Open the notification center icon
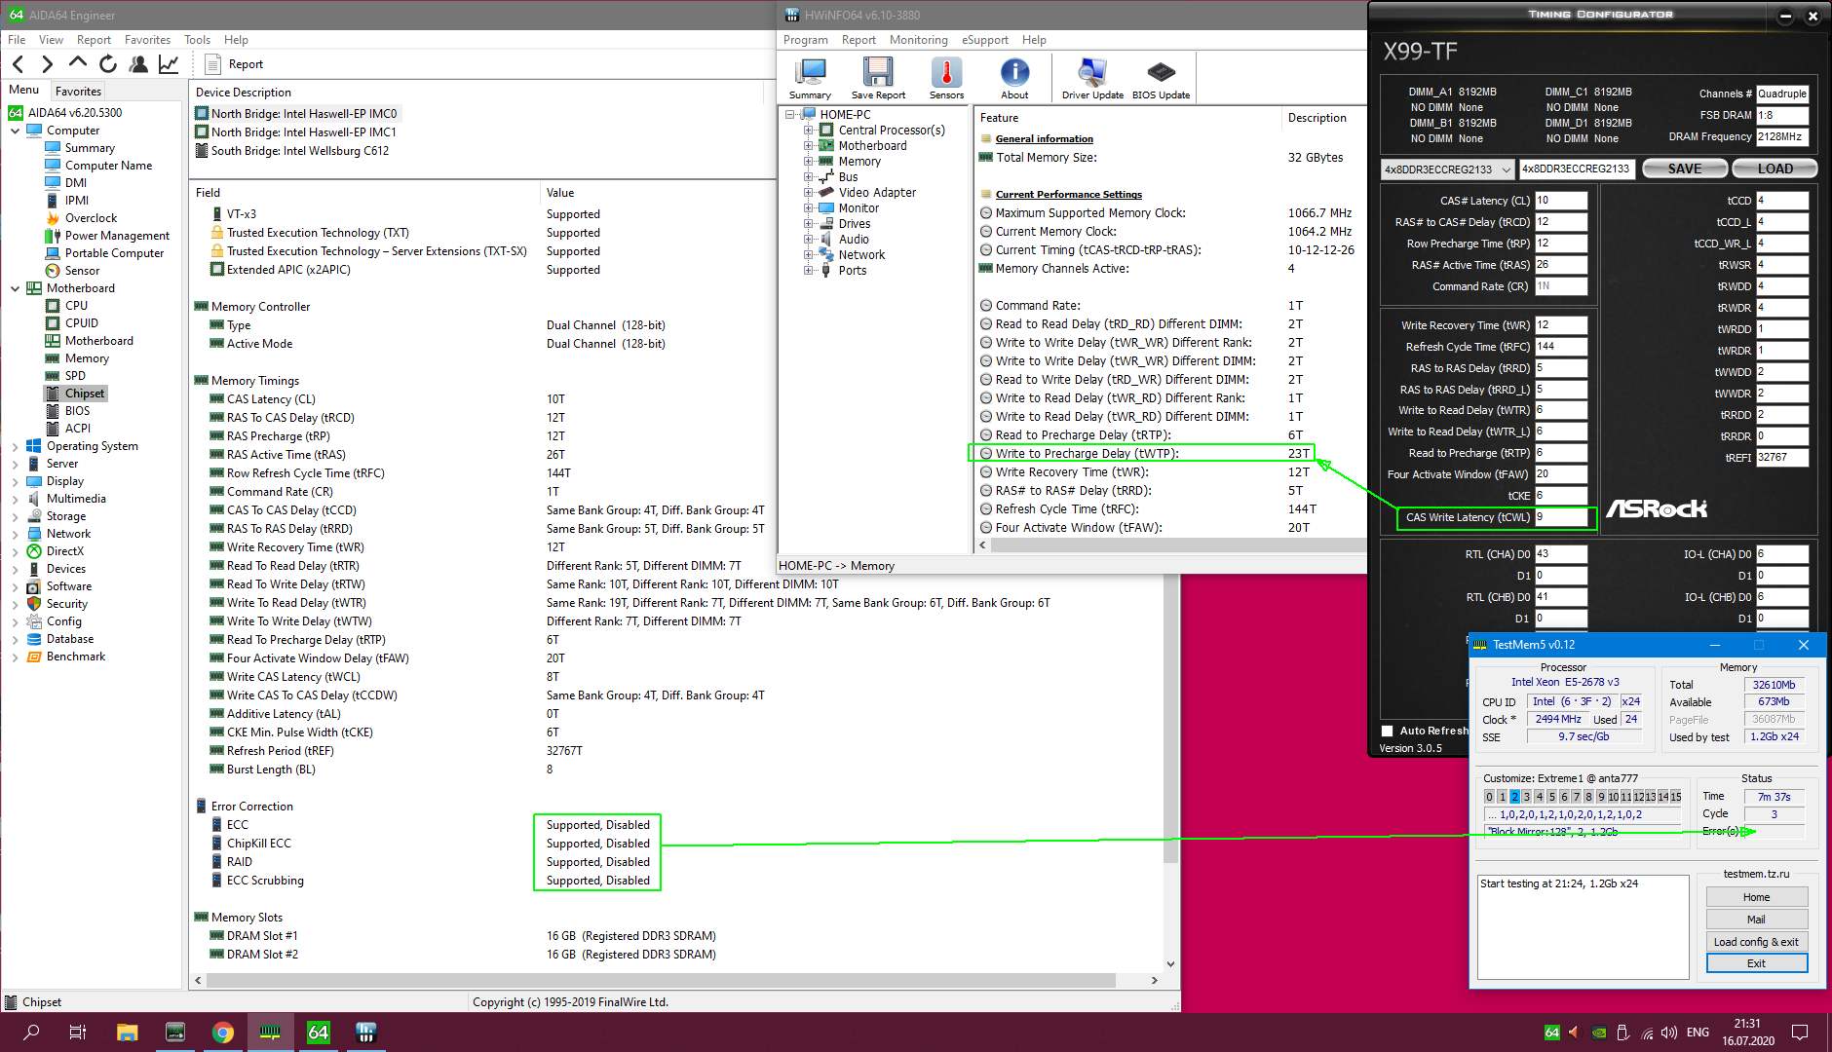The width and height of the screenshot is (1832, 1052). [1800, 1033]
